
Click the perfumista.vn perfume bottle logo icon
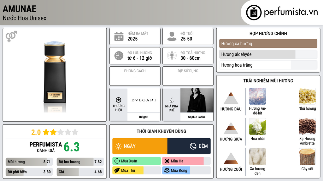[254, 13]
